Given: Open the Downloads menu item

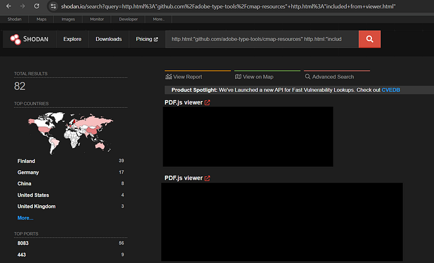Looking at the screenshot, I should (108, 39).
